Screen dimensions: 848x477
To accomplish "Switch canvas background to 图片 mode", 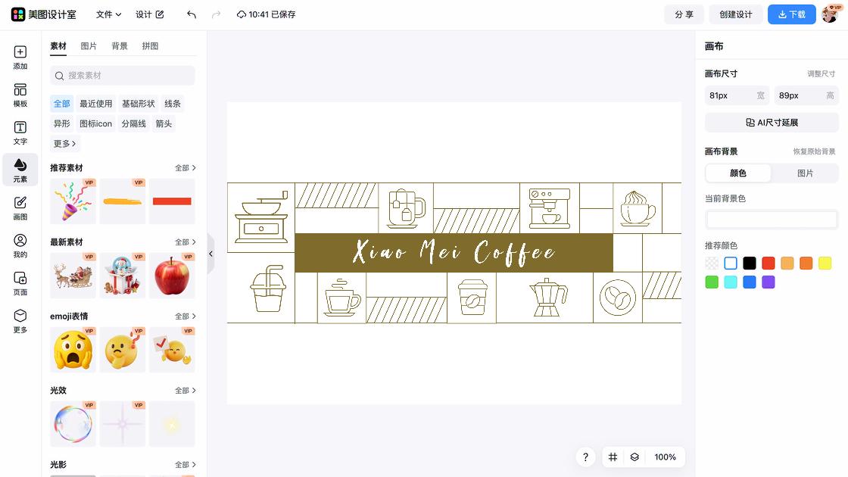I will click(x=805, y=173).
